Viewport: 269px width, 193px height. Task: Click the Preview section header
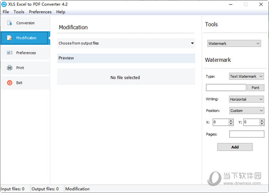(x=126, y=58)
